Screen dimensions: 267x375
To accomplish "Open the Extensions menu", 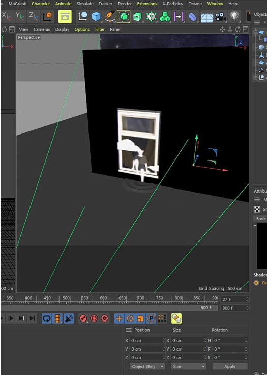I will pyautogui.click(x=147, y=4).
